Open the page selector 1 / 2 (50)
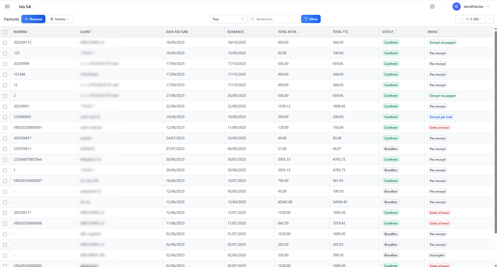The image size is (497, 267). click(474, 19)
